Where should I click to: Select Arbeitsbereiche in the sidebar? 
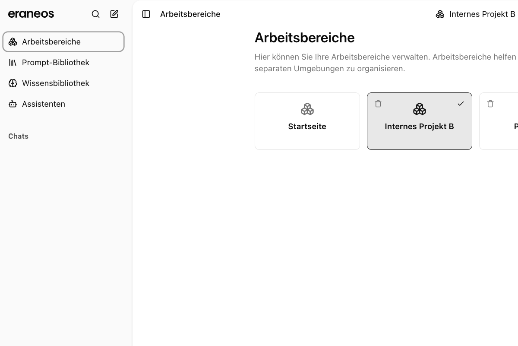pyautogui.click(x=52, y=41)
